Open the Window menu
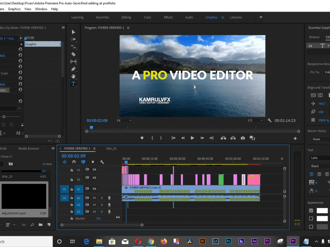 pyautogui.click(x=41, y=9)
